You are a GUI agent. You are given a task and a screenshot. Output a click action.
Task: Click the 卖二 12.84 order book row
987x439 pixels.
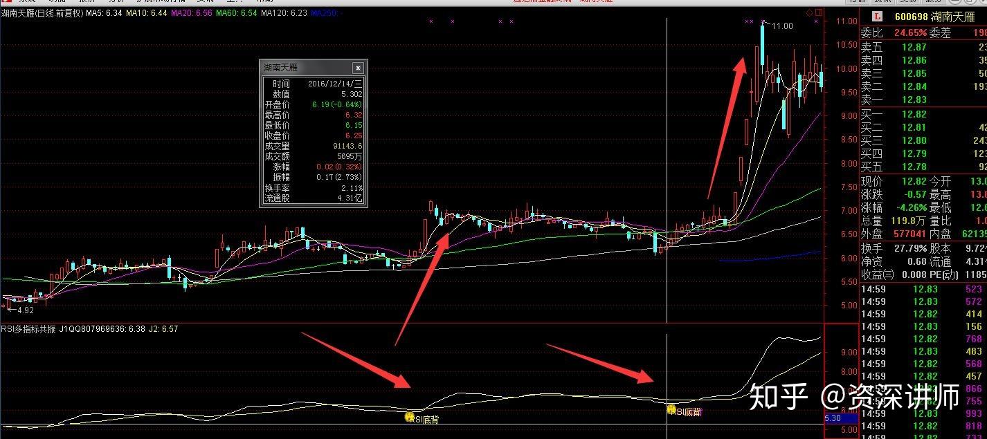tap(923, 86)
